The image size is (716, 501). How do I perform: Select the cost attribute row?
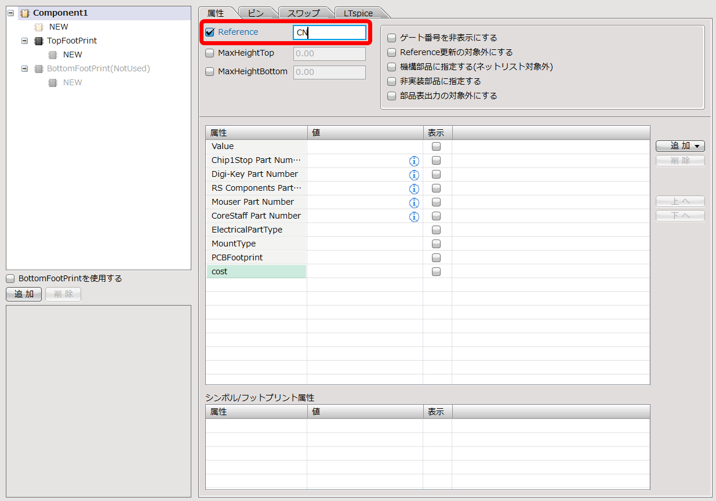pyautogui.click(x=256, y=271)
